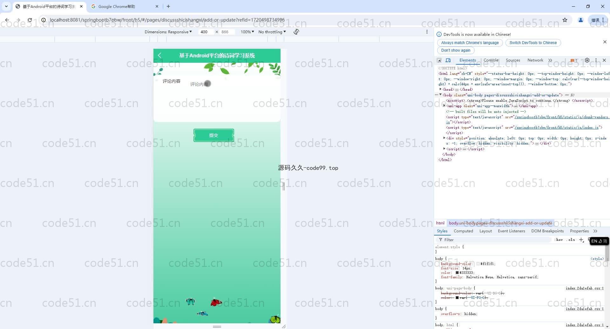The image size is (610, 329).
Task: Toggle the .cls element classes panel
Action: click(571, 240)
